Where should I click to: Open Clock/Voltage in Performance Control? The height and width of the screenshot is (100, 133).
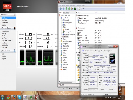coord(5,31)
